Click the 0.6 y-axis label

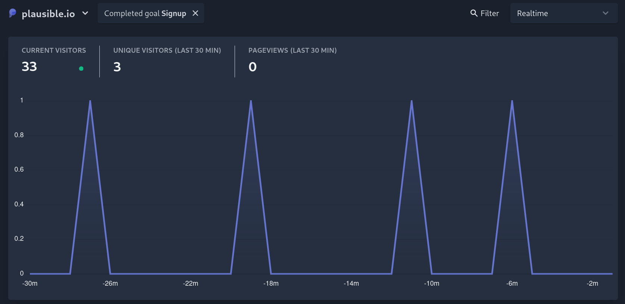tap(19, 169)
